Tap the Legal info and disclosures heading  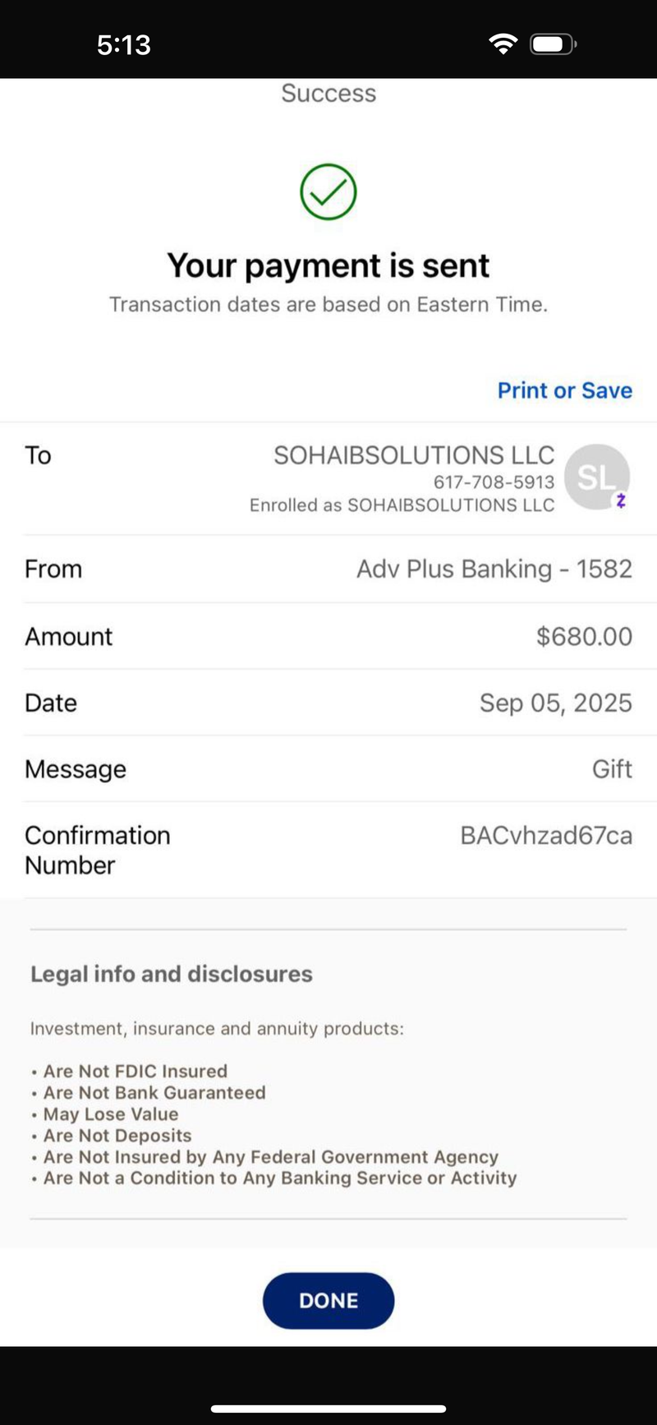pyautogui.click(x=172, y=974)
